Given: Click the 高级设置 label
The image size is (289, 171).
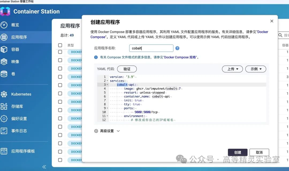Looking at the screenshot, I should click(107, 131).
